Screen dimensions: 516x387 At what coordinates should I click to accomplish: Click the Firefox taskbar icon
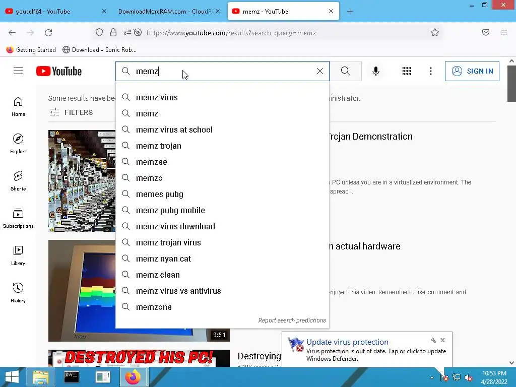click(x=133, y=377)
